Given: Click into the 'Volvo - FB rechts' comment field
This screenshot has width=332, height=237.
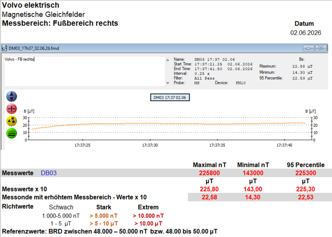Looking at the screenshot, I should 84,71.
